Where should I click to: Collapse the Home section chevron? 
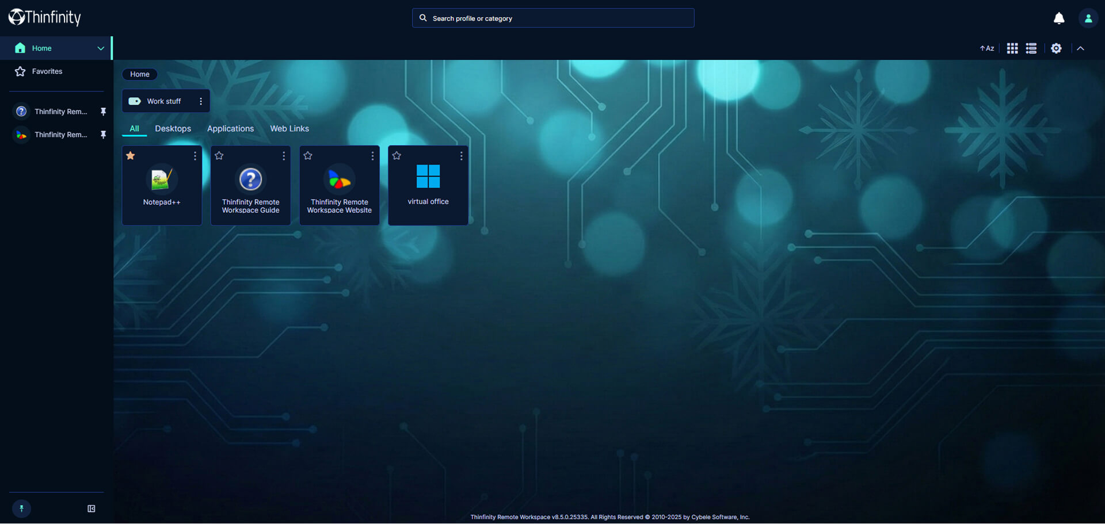[101, 48]
